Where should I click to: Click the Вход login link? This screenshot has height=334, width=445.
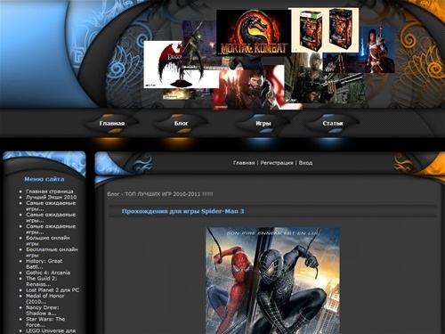tap(305, 163)
